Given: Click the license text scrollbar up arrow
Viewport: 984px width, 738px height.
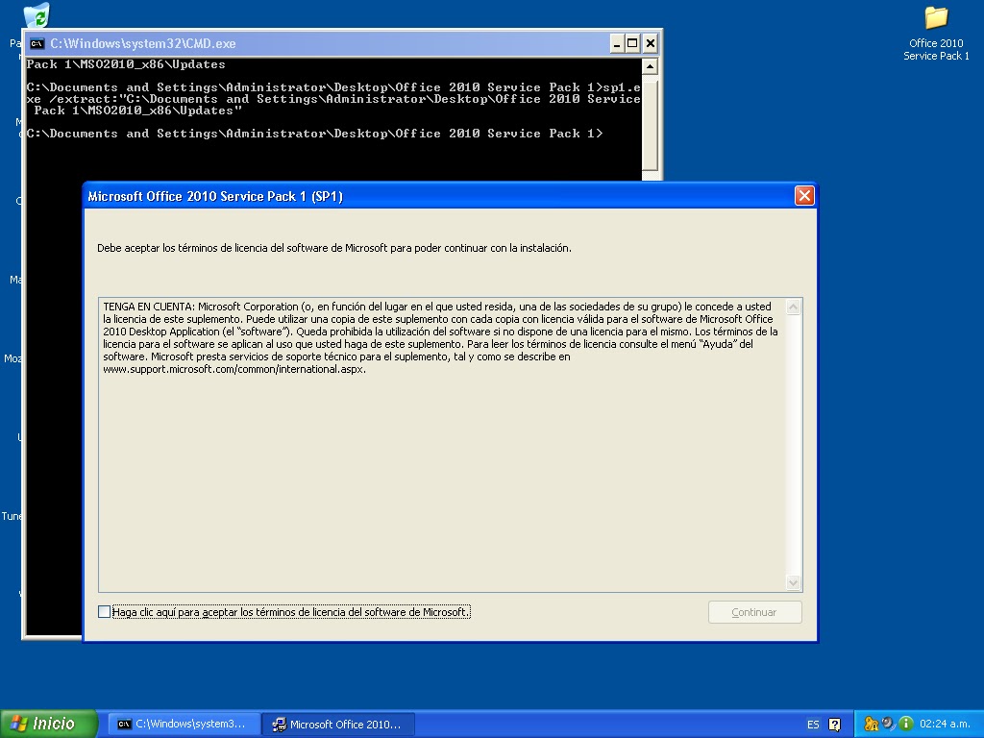Looking at the screenshot, I should [x=794, y=305].
